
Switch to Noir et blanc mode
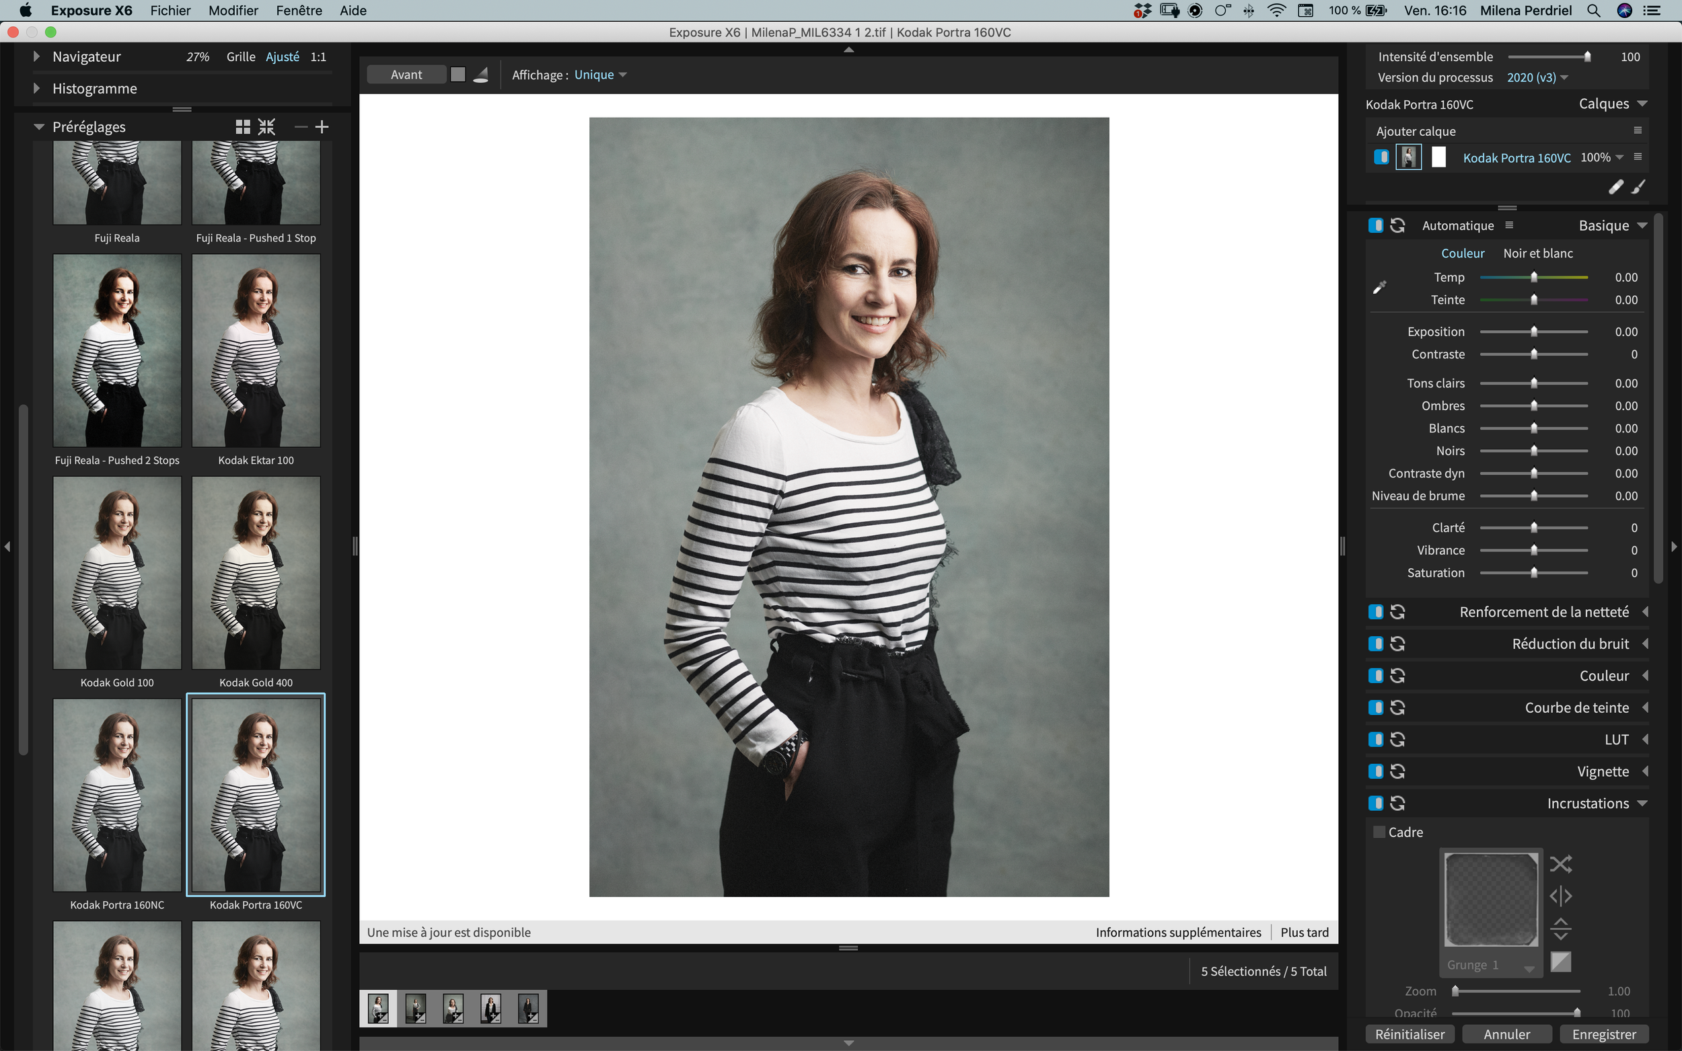pos(1538,253)
